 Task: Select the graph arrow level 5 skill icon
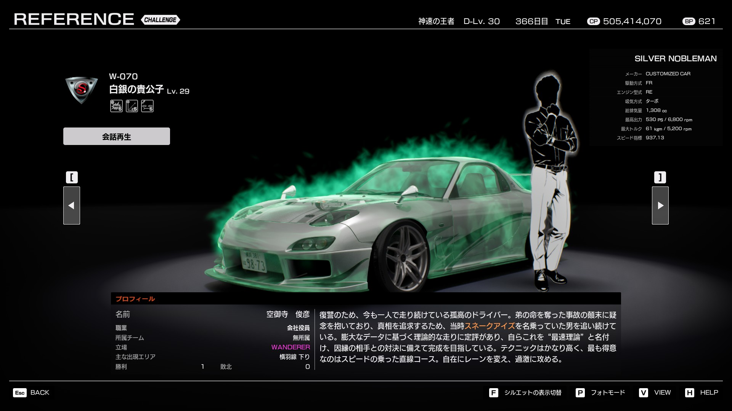tap(132, 106)
